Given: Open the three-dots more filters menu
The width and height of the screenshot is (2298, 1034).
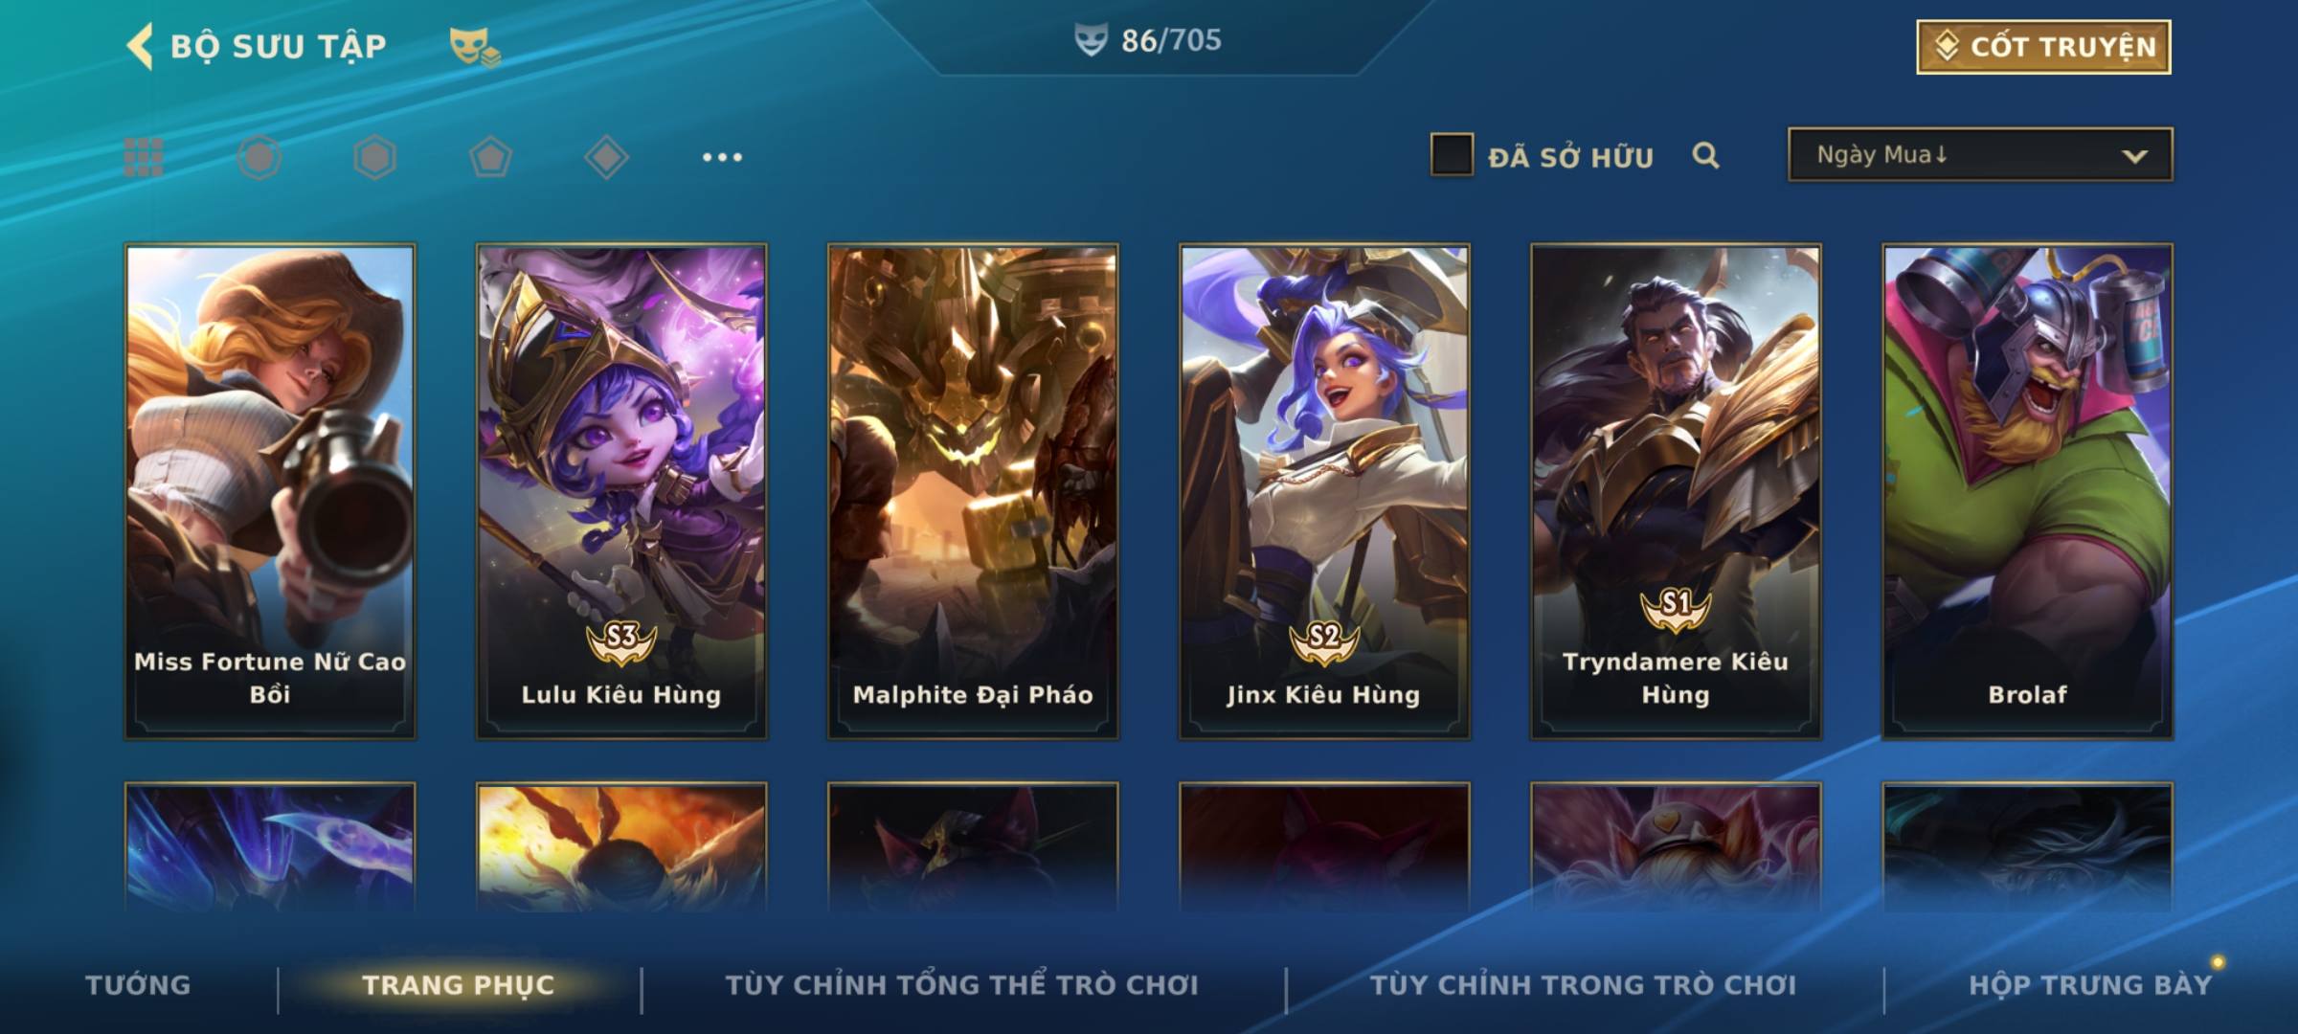Looking at the screenshot, I should 722,157.
